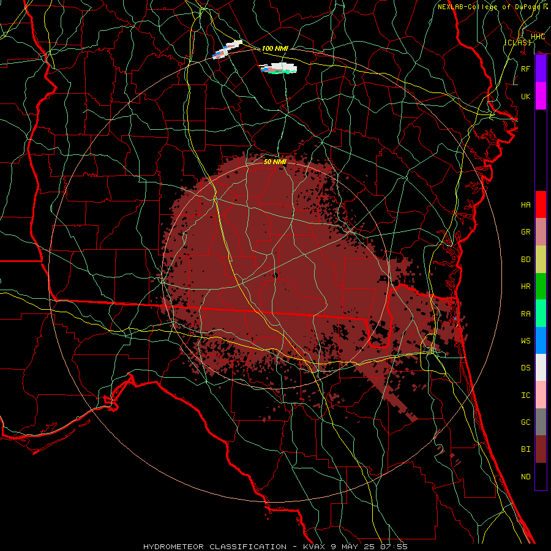The width and height of the screenshot is (551, 551).
Task: Click the "NEXLAB-College of DuPage" credit text
Action: 490,7
